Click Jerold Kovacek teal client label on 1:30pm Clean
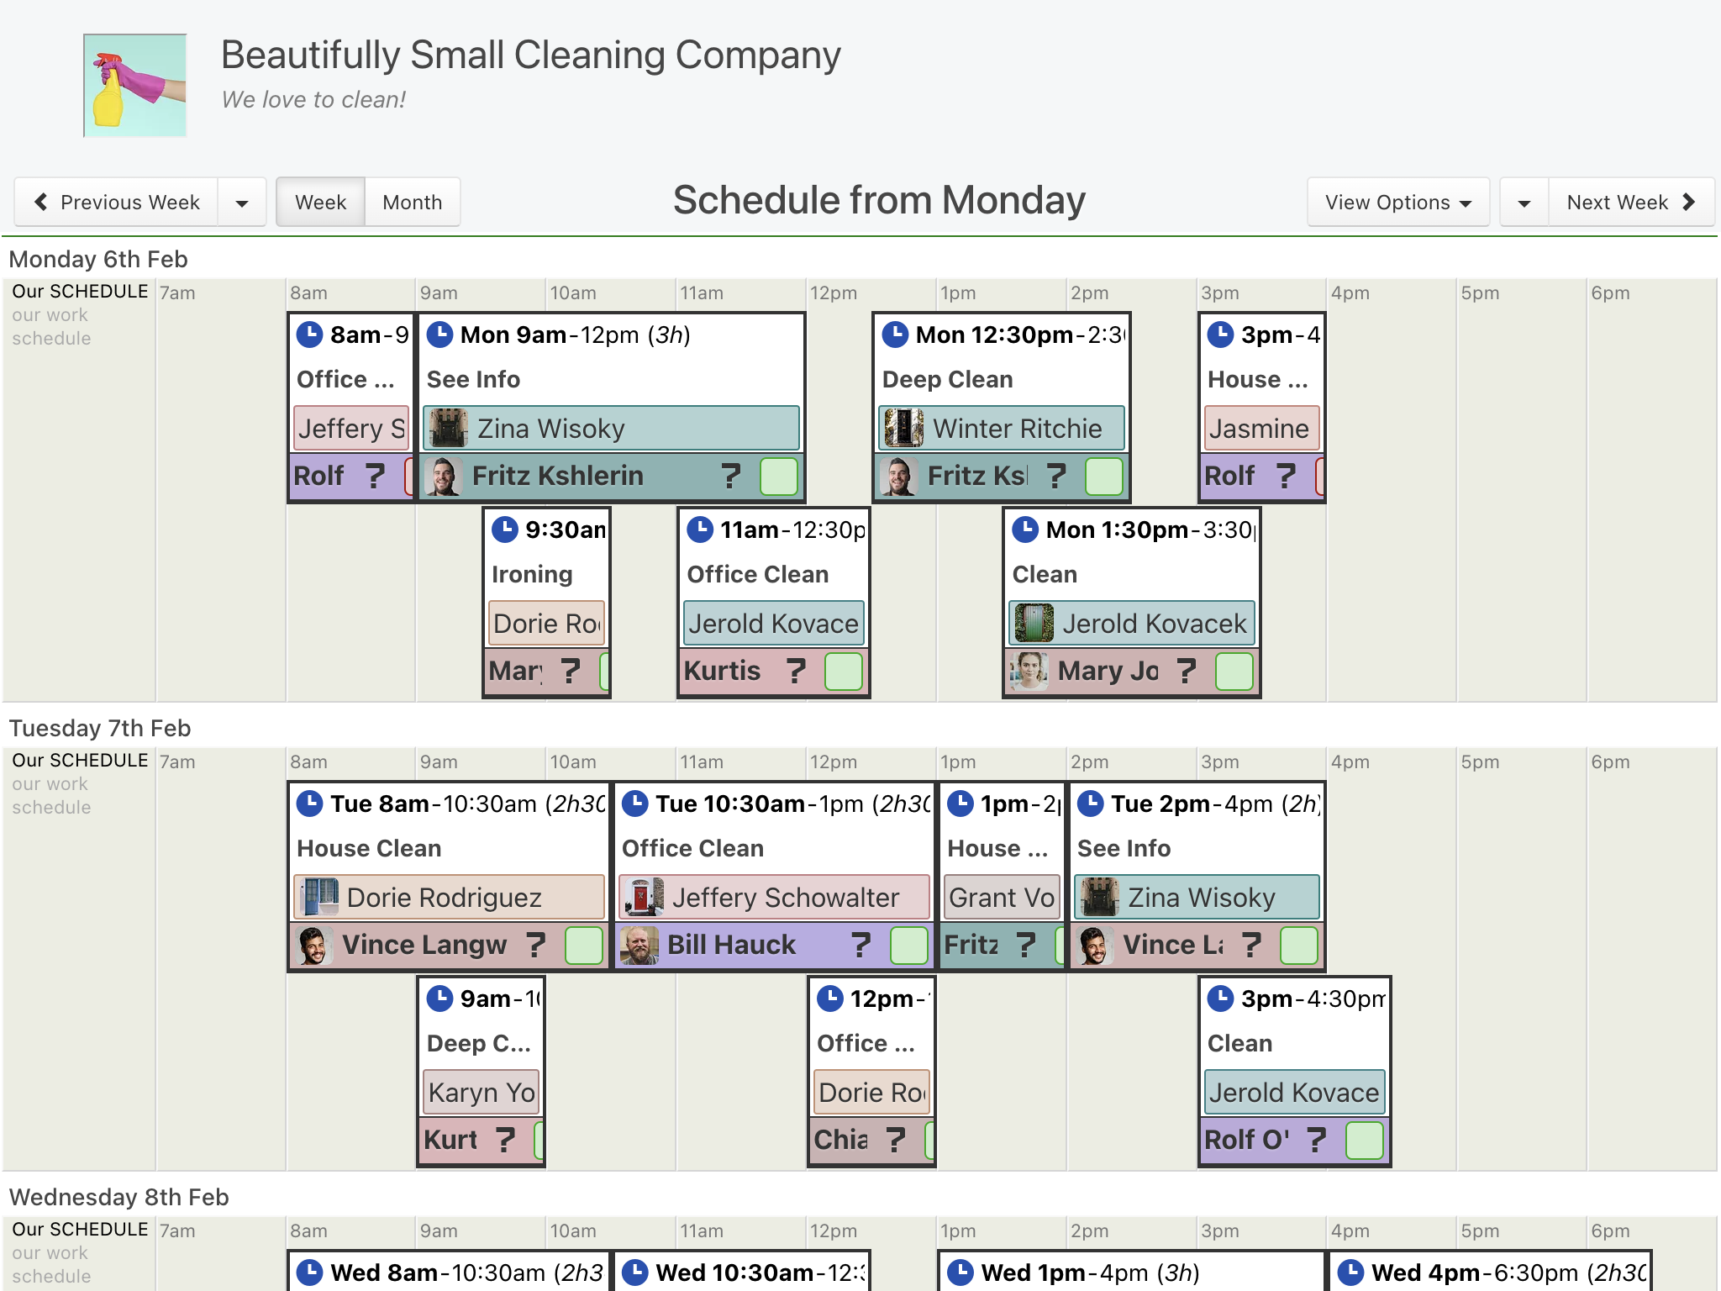 point(1132,624)
